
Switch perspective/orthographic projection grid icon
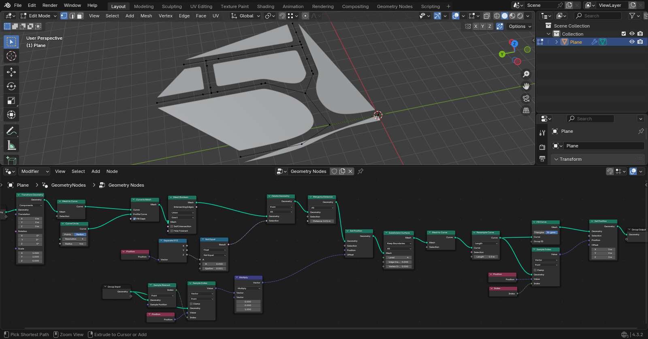[x=526, y=110]
